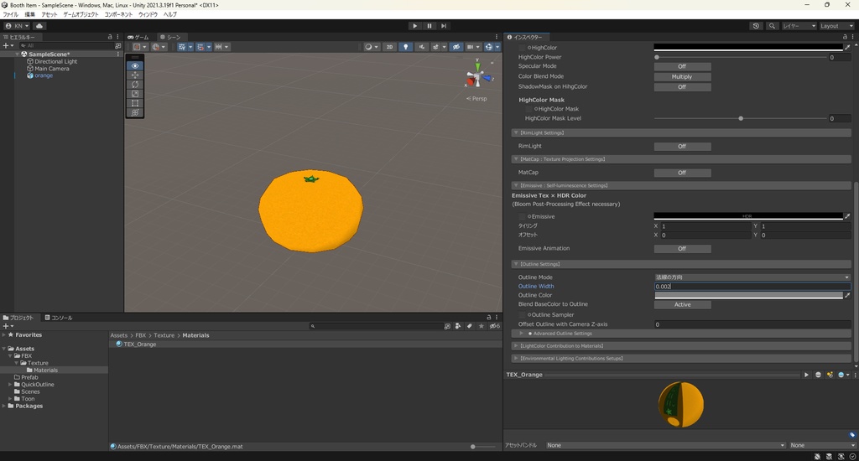This screenshot has width=859, height=461.
Task: Switch to the Game (ゲーム) tab
Action: pos(138,37)
